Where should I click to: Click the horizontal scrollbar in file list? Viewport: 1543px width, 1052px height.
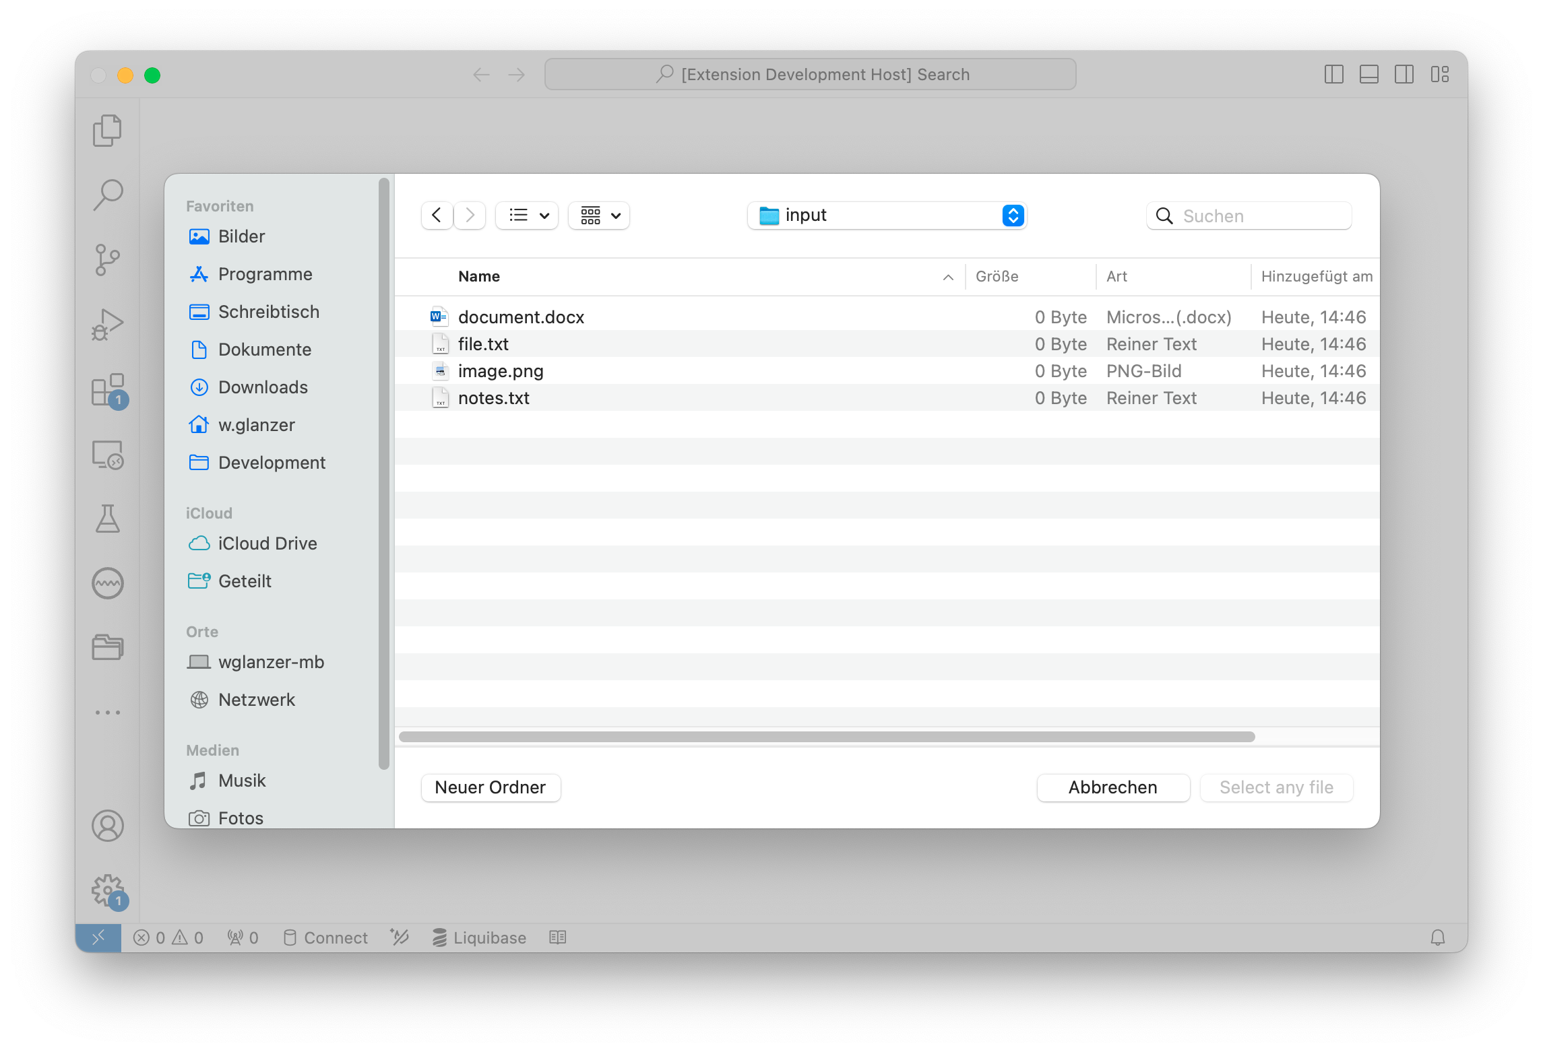coord(826,737)
